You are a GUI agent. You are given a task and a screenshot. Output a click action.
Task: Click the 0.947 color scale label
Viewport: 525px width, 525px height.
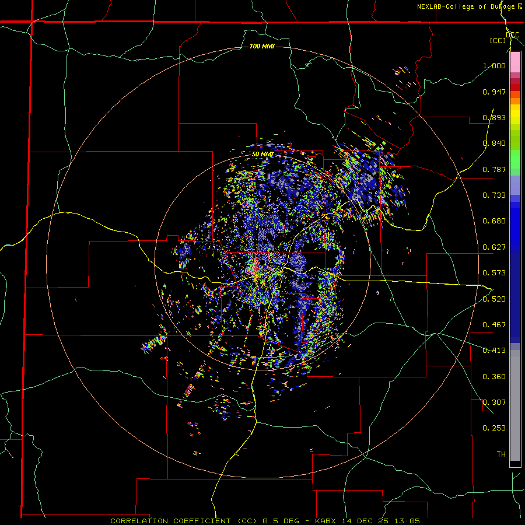494,92
